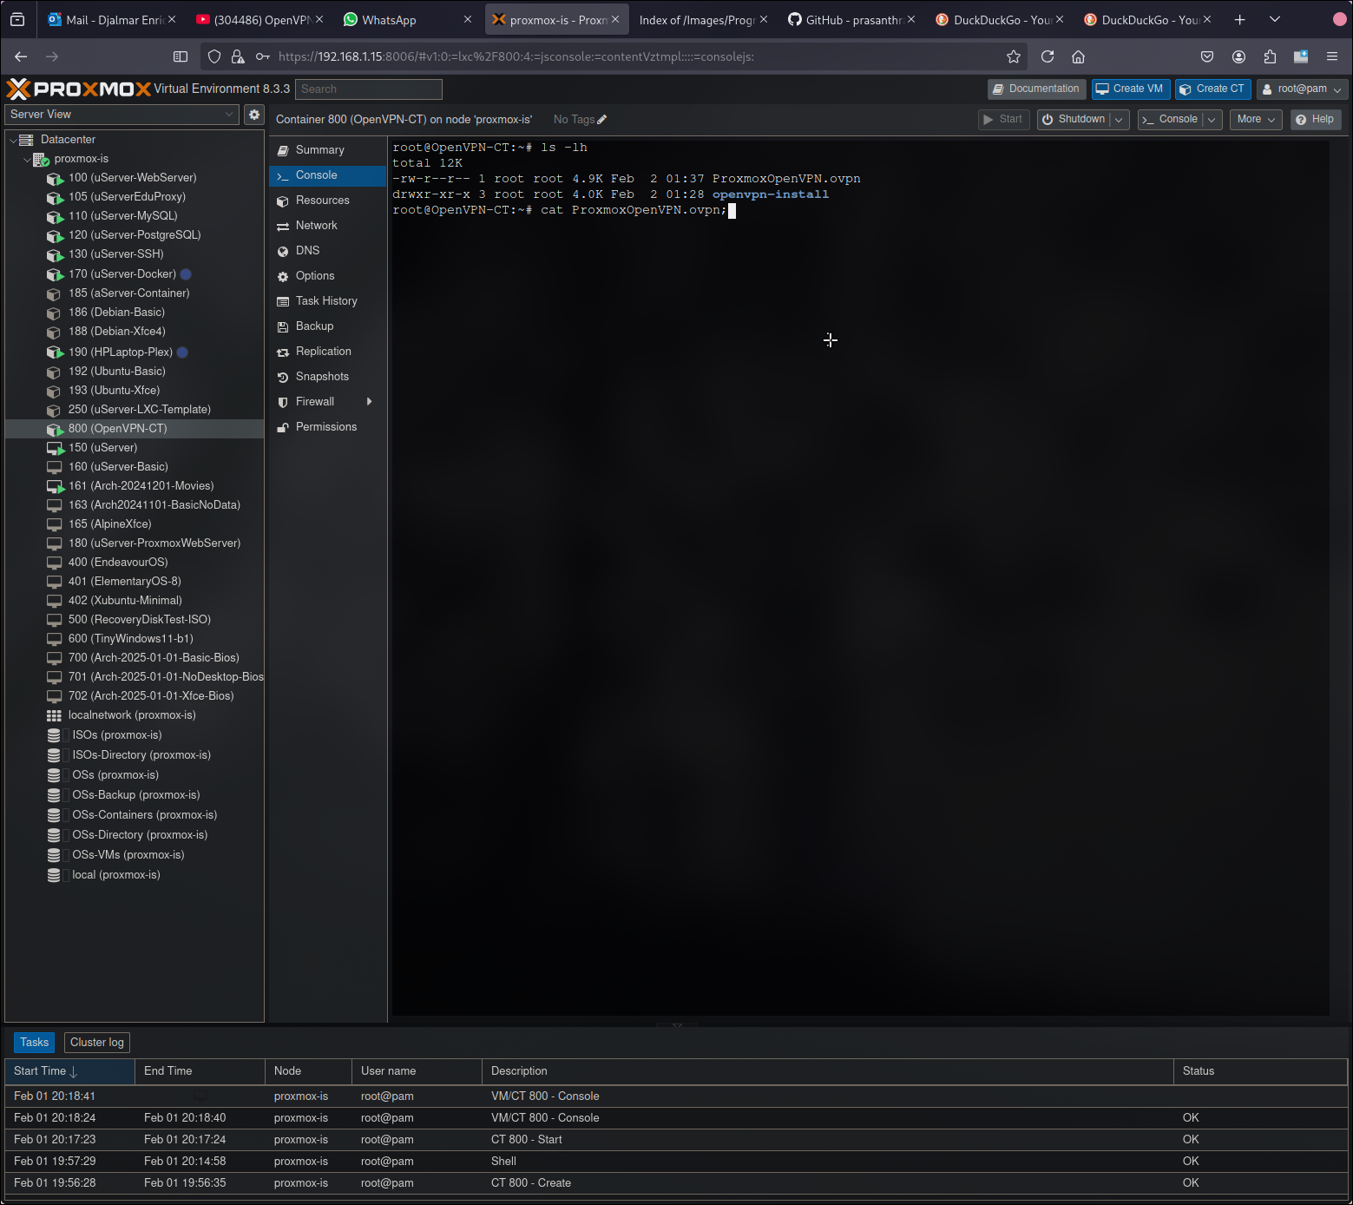Open the Firefox account profile icon

point(1238,56)
